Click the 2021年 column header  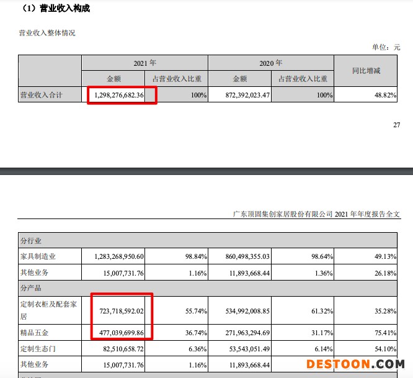[144, 63]
